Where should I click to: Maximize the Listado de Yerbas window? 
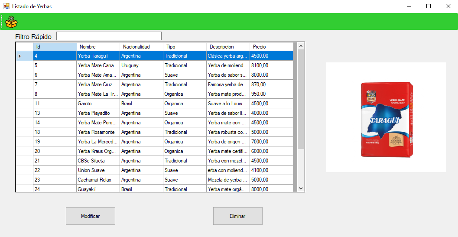click(429, 6)
